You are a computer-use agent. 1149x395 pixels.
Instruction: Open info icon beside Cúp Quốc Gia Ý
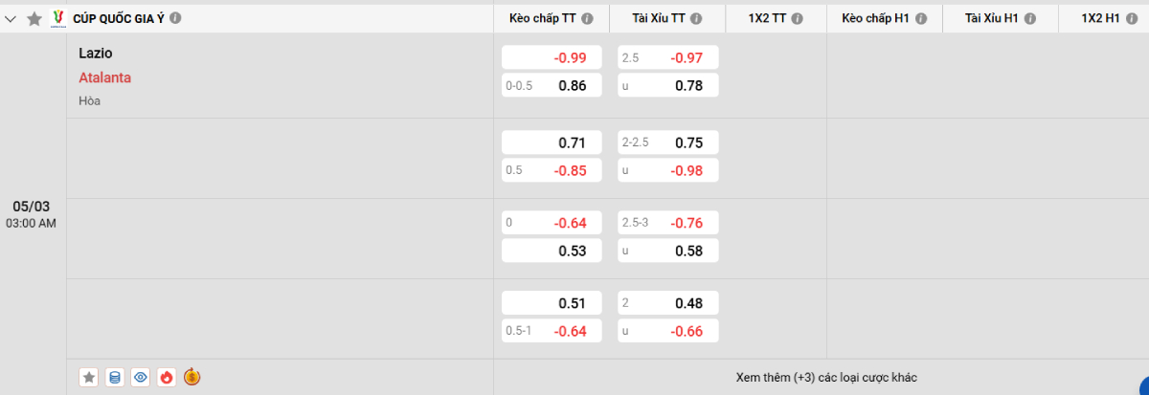pos(175,18)
